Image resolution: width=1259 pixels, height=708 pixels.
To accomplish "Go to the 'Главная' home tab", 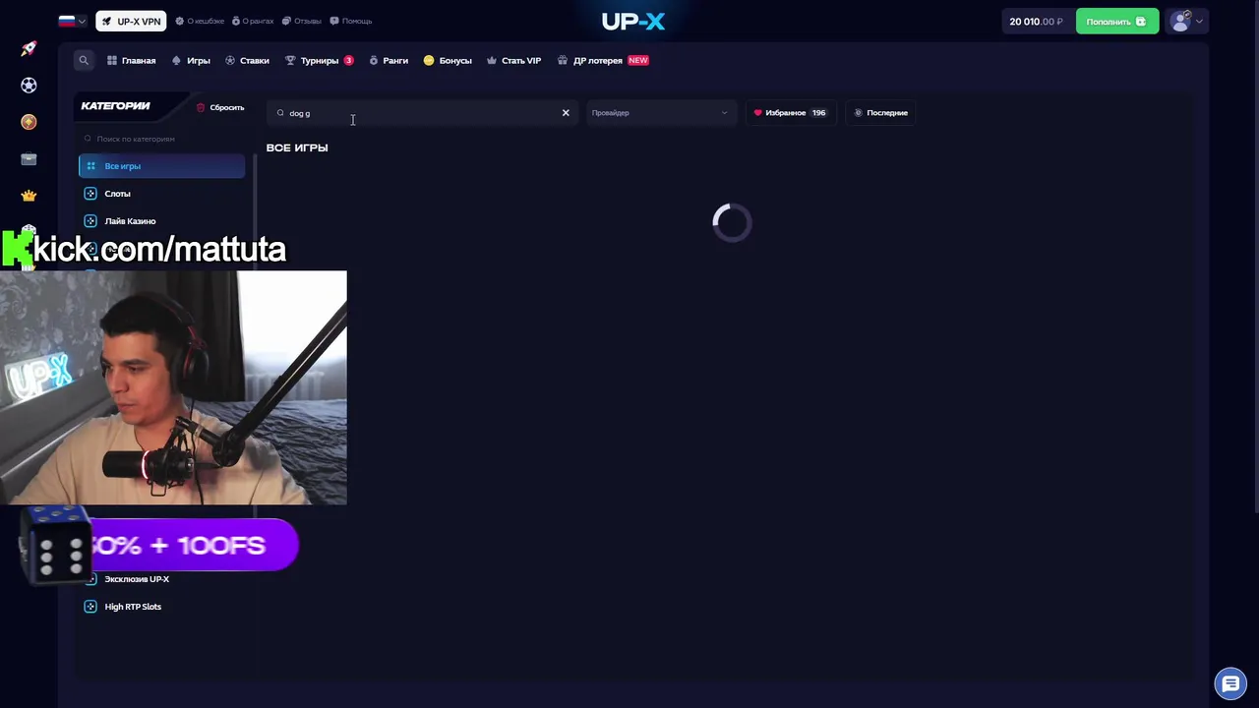I will point(132,60).
